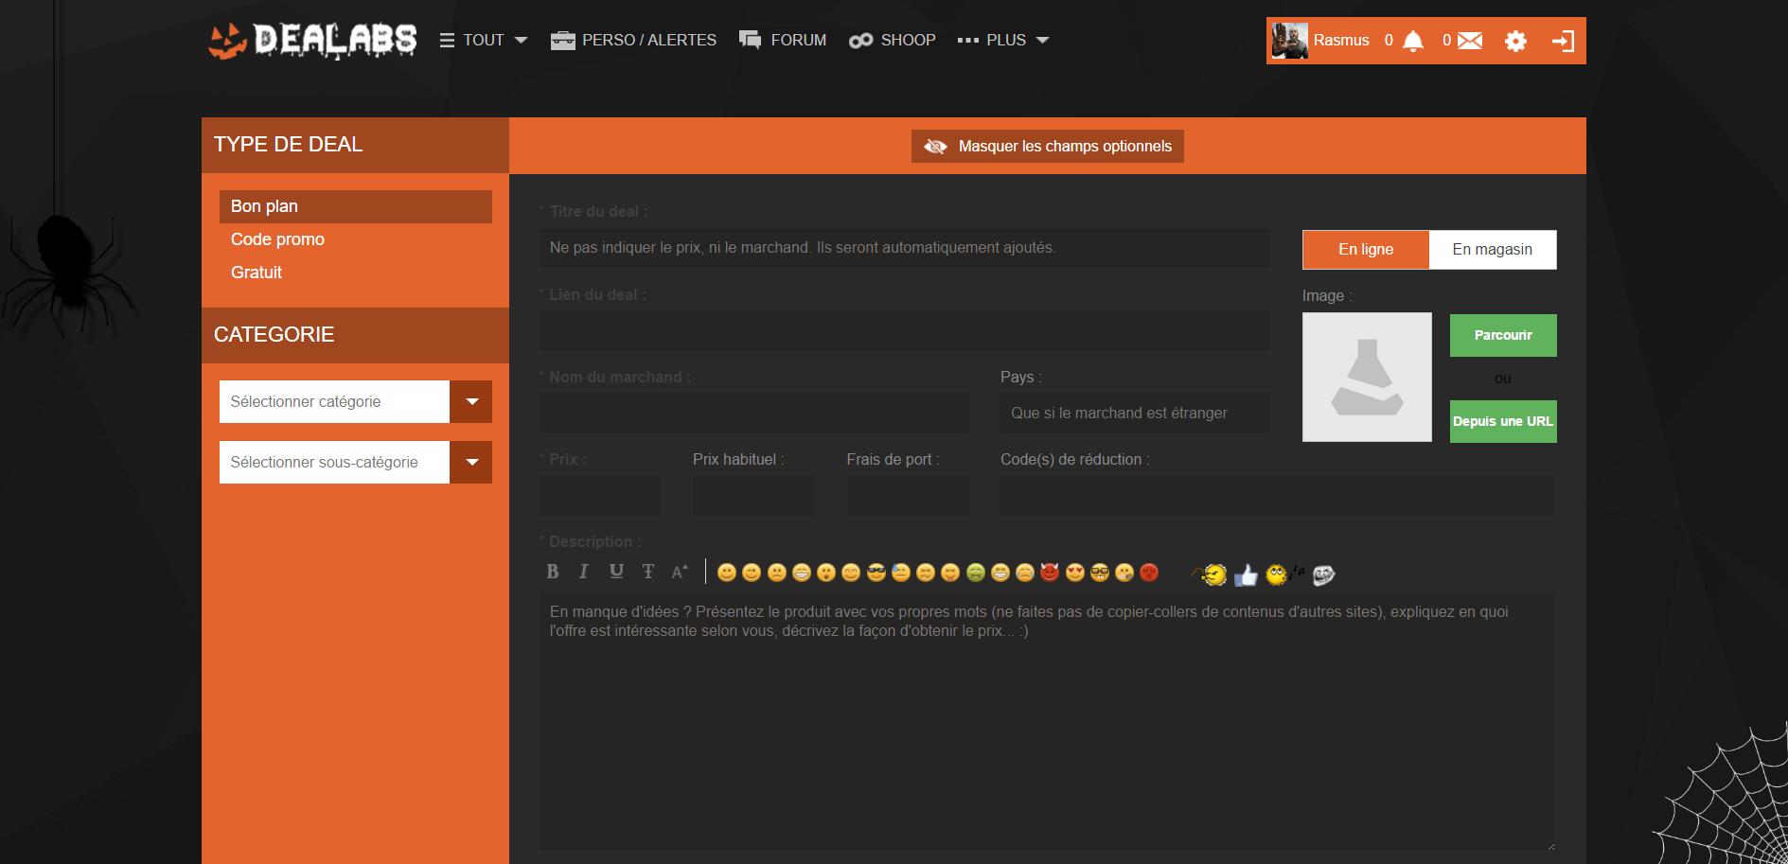This screenshot has height=864, width=1788.
Task: Insert the troll face emoji
Action: coord(1323,574)
